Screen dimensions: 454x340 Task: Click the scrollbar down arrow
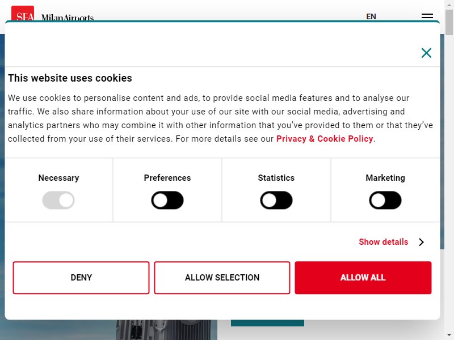[x=449, y=335]
